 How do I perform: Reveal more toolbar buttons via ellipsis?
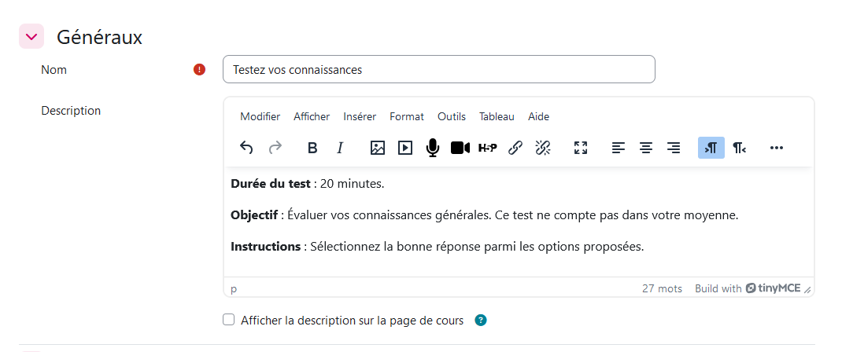777,148
